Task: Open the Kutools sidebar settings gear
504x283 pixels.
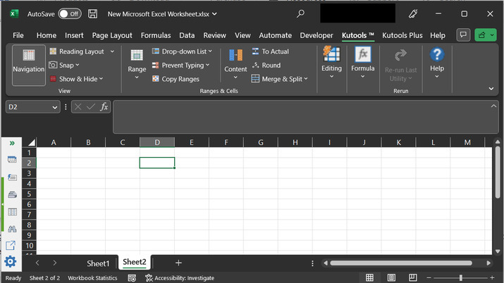Action: pos(11,262)
